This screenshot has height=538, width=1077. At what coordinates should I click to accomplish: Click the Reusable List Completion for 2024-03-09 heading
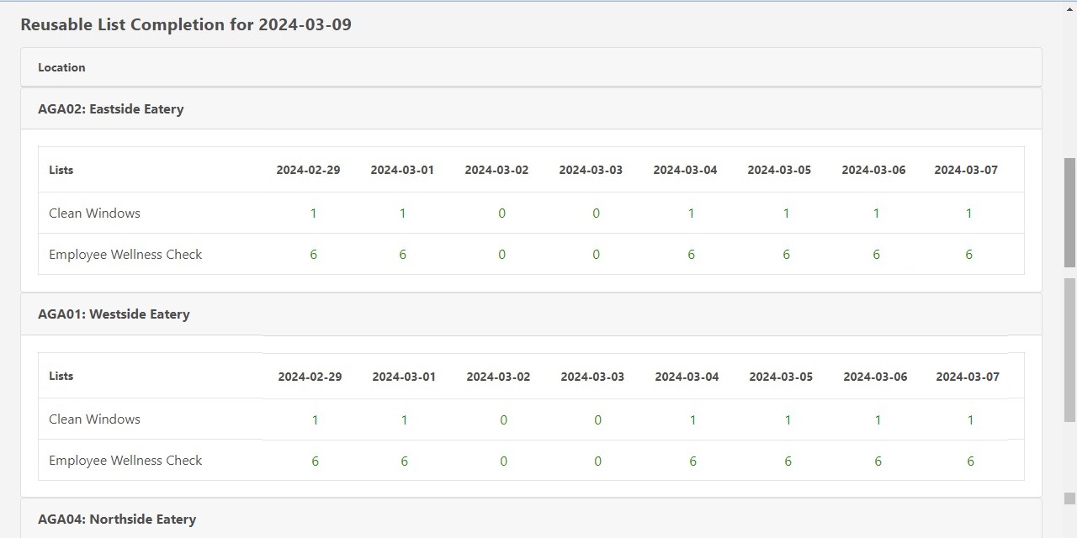click(186, 24)
